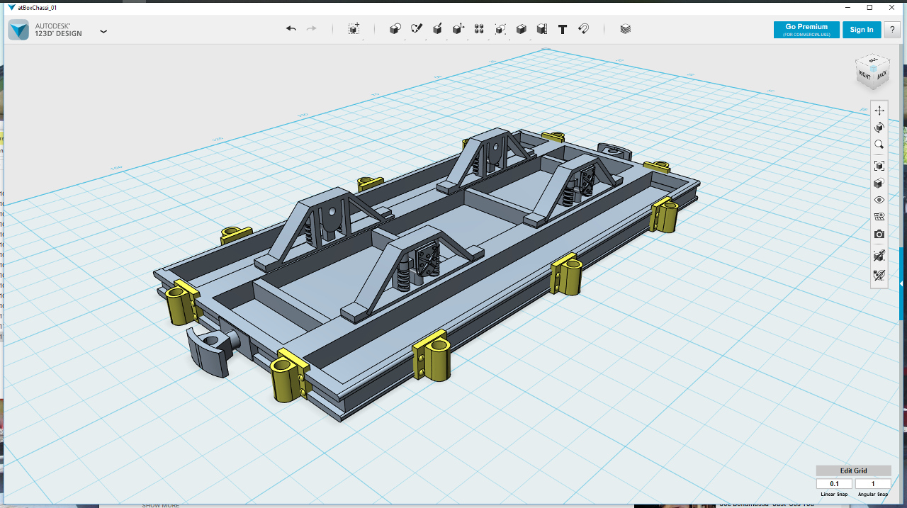Click the Sign In button
907x508 pixels.
pos(862,30)
